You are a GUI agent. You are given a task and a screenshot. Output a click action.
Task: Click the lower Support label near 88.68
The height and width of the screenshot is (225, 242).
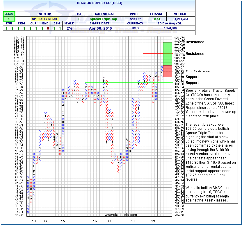192,83
